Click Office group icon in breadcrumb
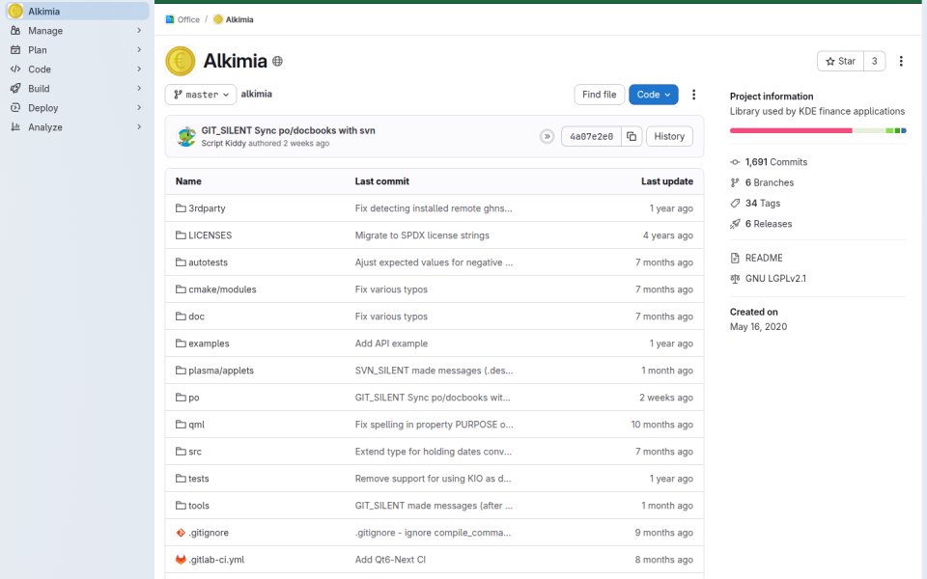 coord(170,19)
